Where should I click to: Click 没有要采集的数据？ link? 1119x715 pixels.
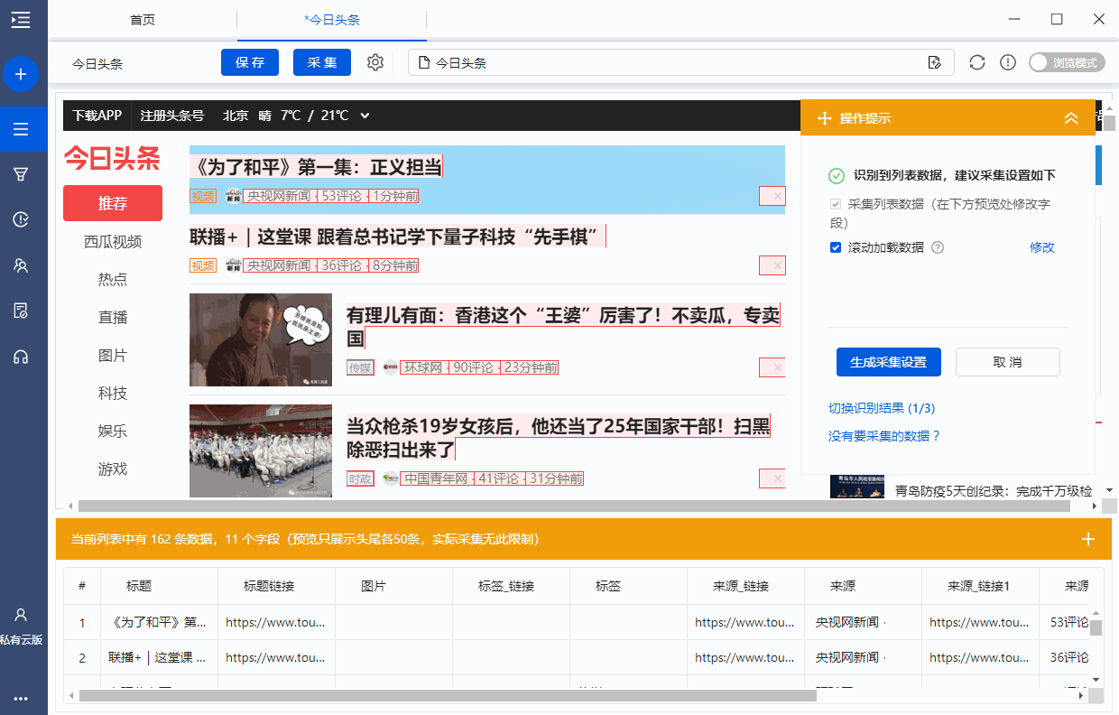pos(884,436)
